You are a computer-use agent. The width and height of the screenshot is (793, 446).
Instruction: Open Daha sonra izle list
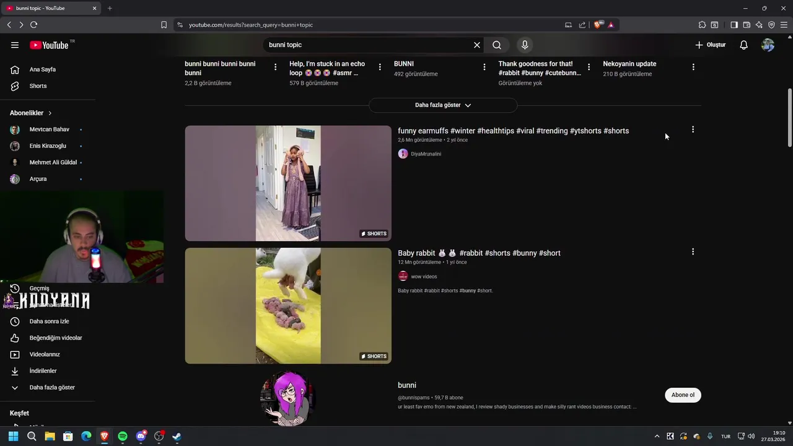click(x=48, y=321)
